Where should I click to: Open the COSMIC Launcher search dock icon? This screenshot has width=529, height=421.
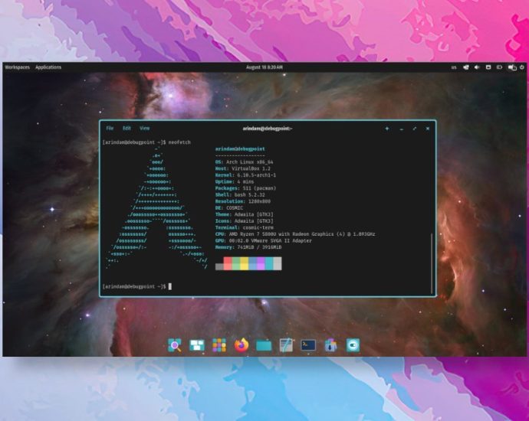175,345
